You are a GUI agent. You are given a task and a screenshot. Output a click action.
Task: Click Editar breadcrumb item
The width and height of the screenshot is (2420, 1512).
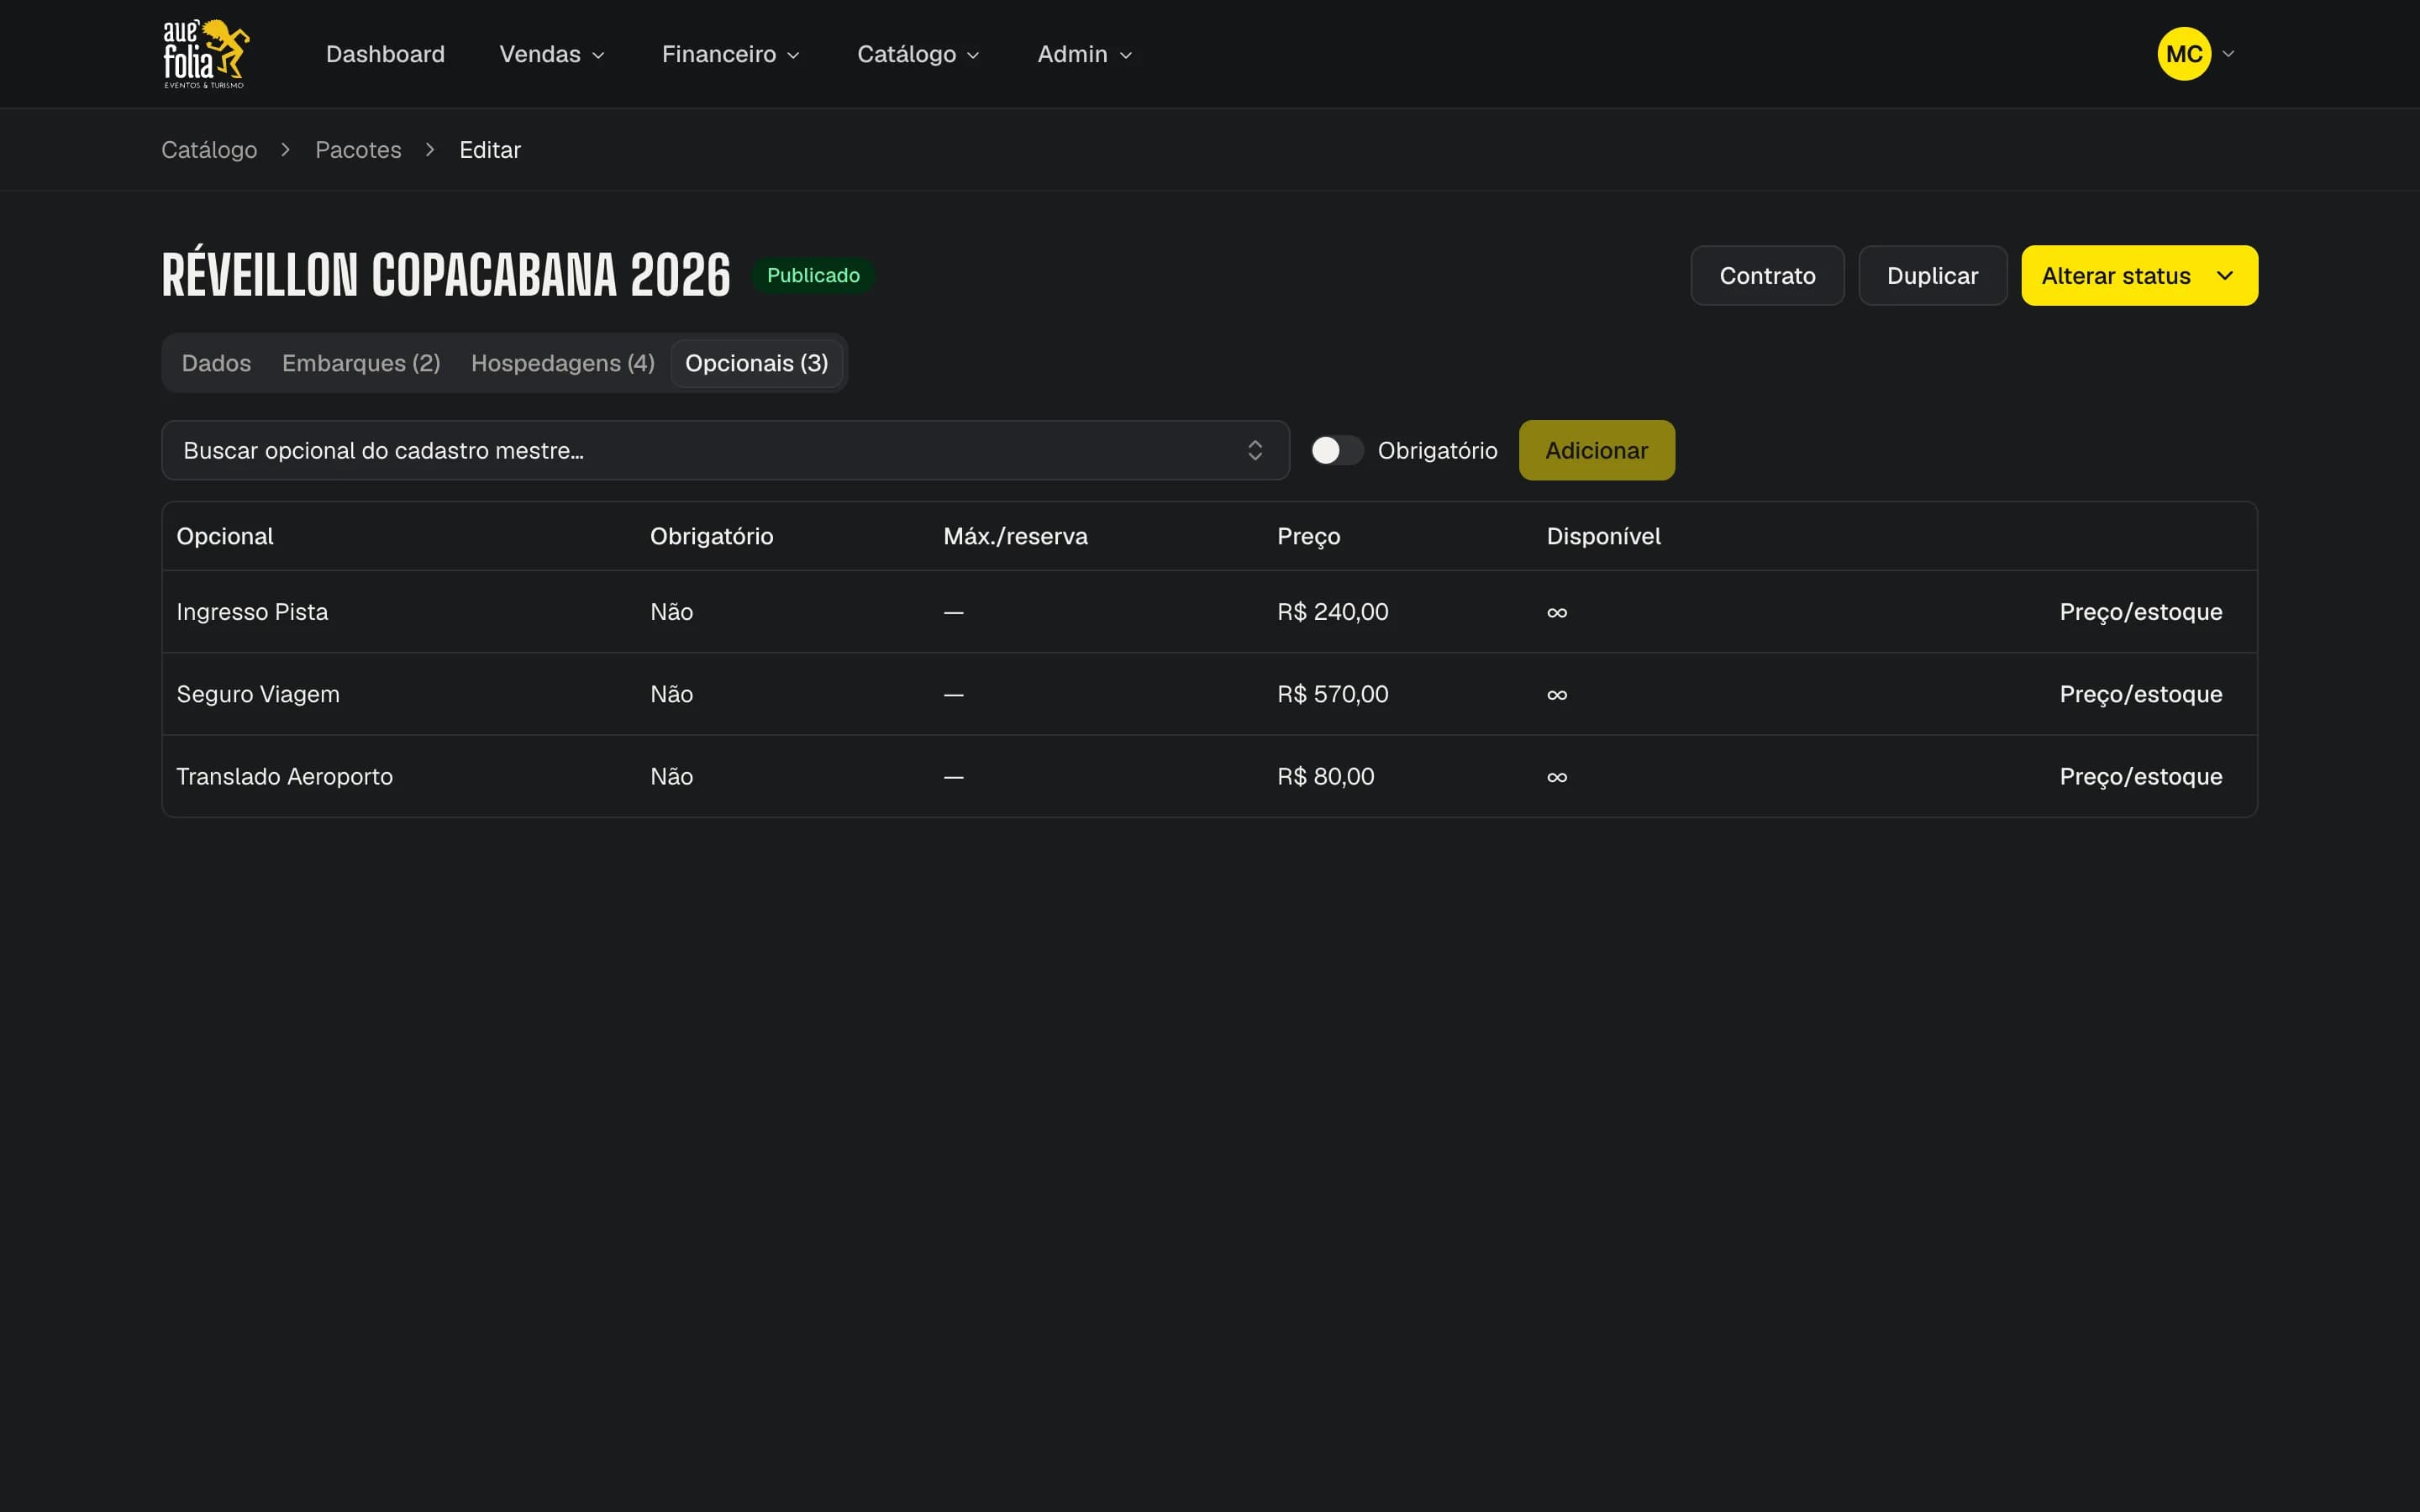tap(490, 150)
